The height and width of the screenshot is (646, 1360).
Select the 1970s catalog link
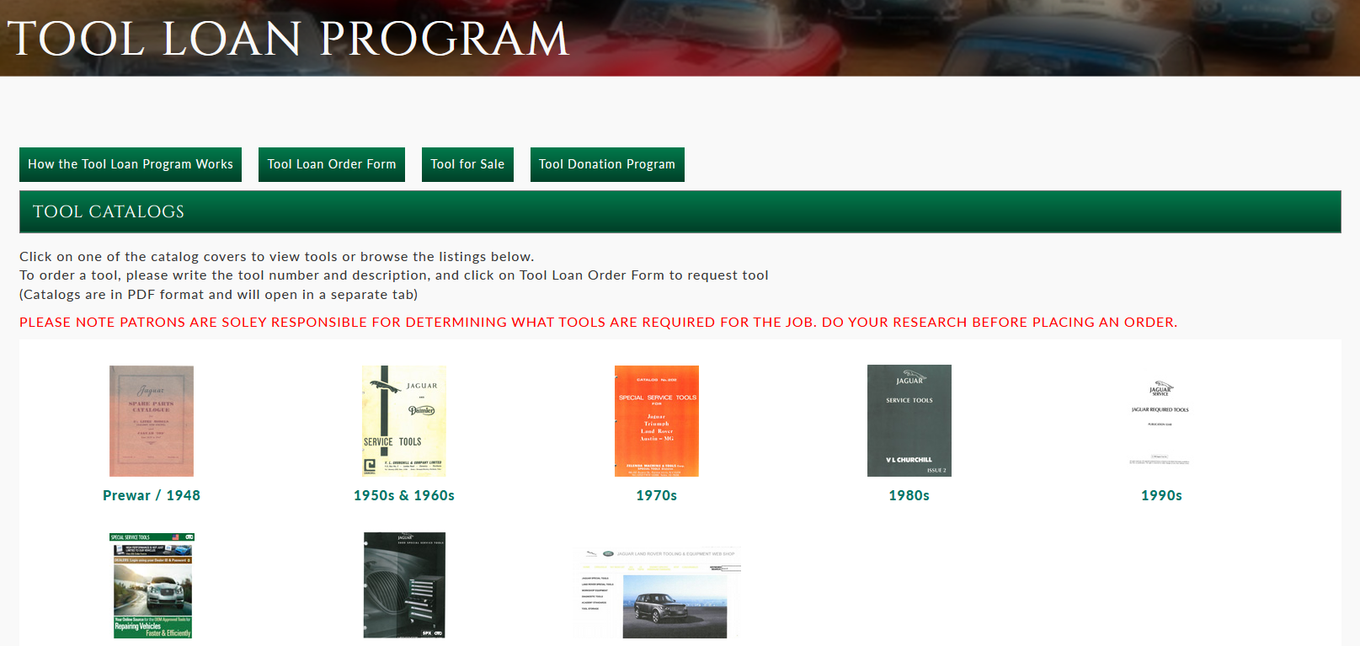(657, 495)
